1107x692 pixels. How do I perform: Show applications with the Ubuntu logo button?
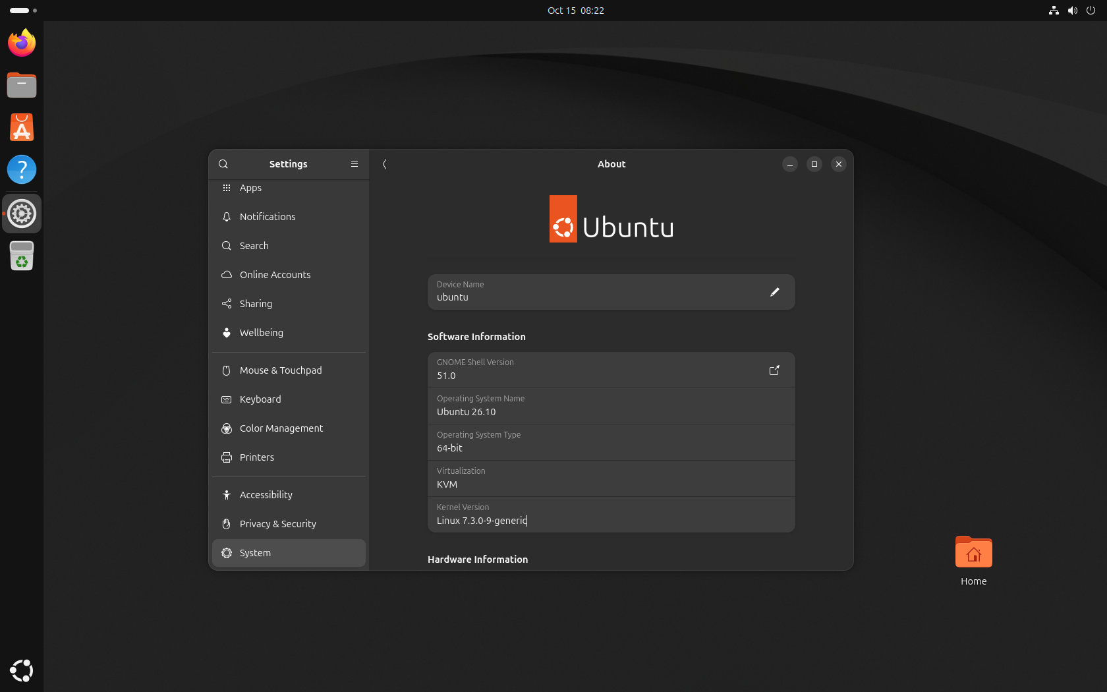click(22, 670)
